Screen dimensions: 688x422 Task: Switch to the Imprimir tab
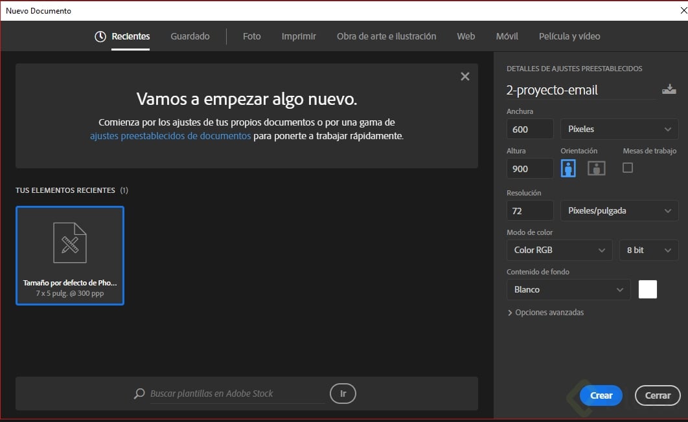[298, 36]
